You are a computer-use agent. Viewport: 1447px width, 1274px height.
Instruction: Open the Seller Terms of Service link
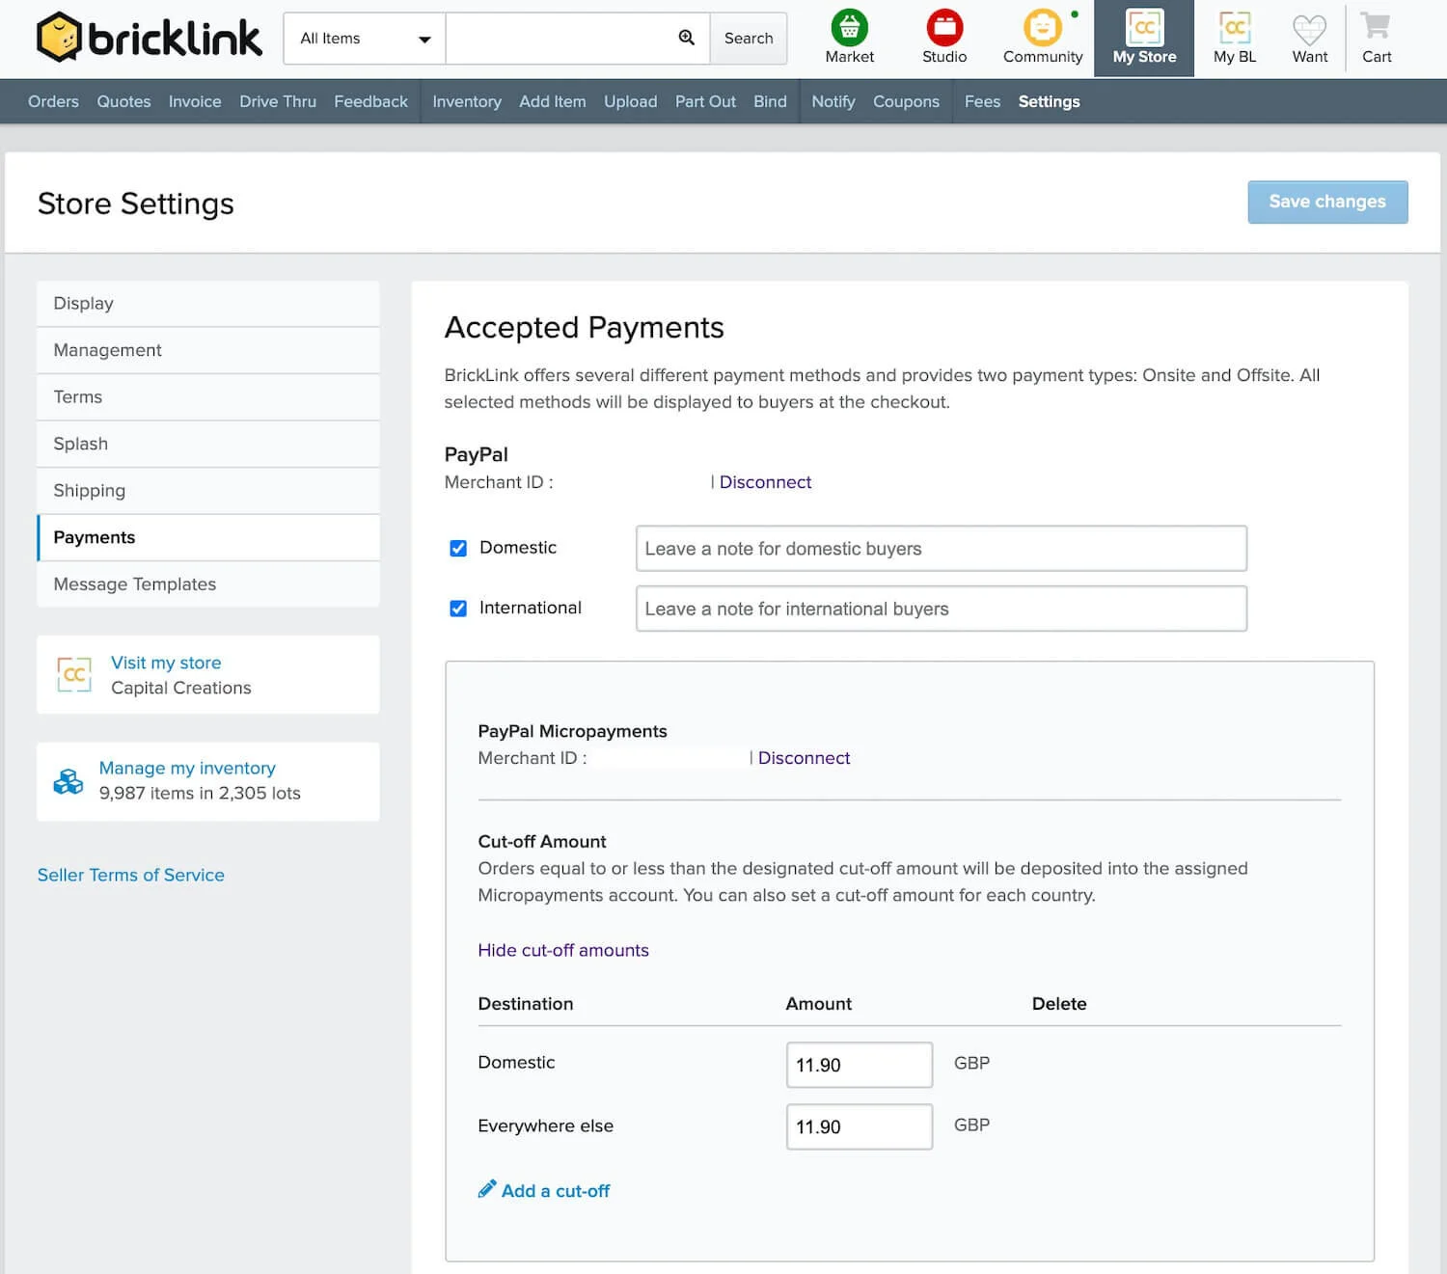(130, 875)
